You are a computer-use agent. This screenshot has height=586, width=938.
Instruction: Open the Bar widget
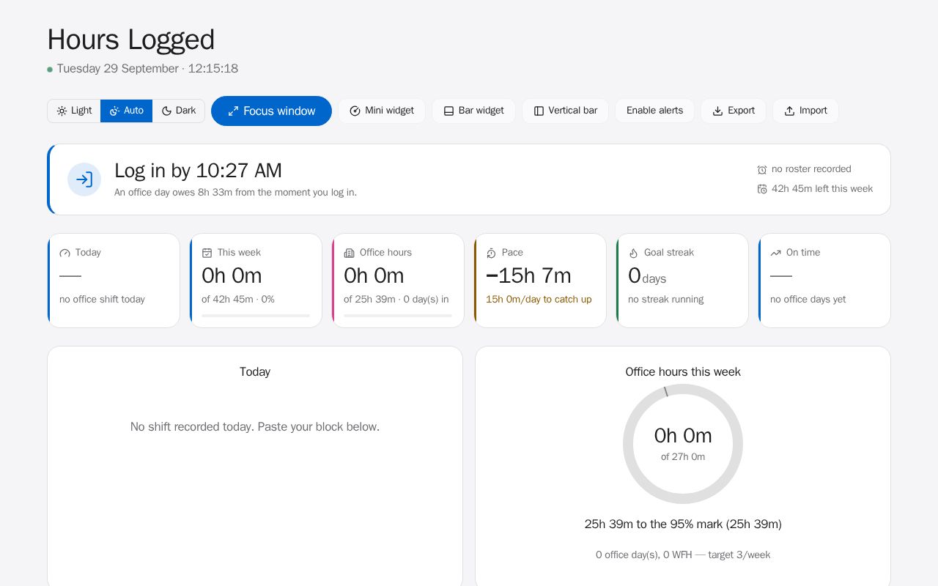[x=473, y=111]
